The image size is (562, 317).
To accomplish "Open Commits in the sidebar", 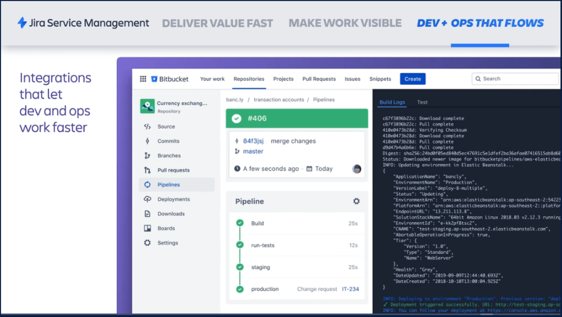I will [168, 141].
